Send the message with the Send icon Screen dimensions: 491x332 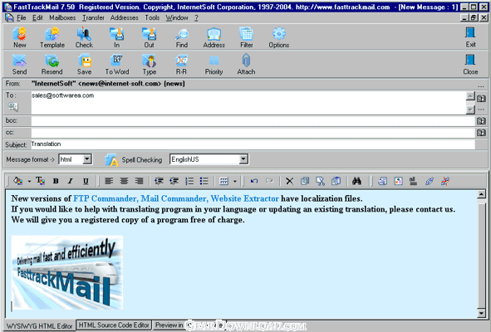click(19, 64)
